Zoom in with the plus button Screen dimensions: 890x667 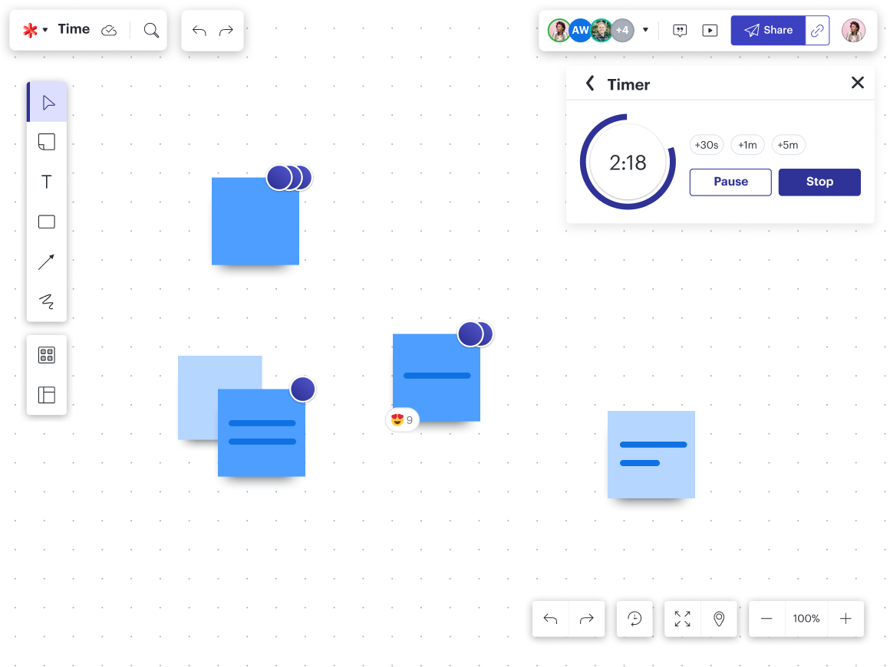point(845,619)
